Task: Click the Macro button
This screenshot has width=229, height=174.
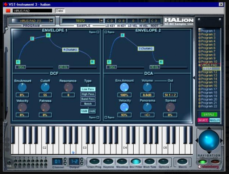Action: [x=182, y=162]
